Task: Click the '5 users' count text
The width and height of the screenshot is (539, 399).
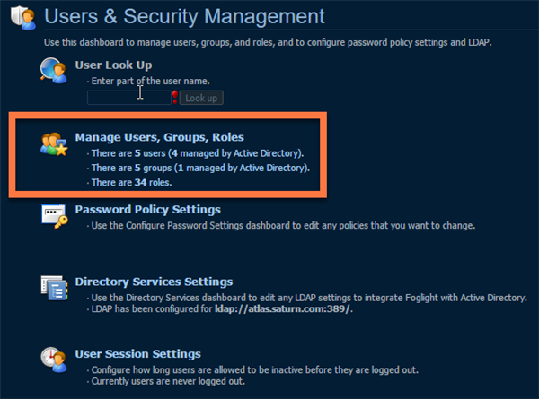Action: [x=150, y=153]
